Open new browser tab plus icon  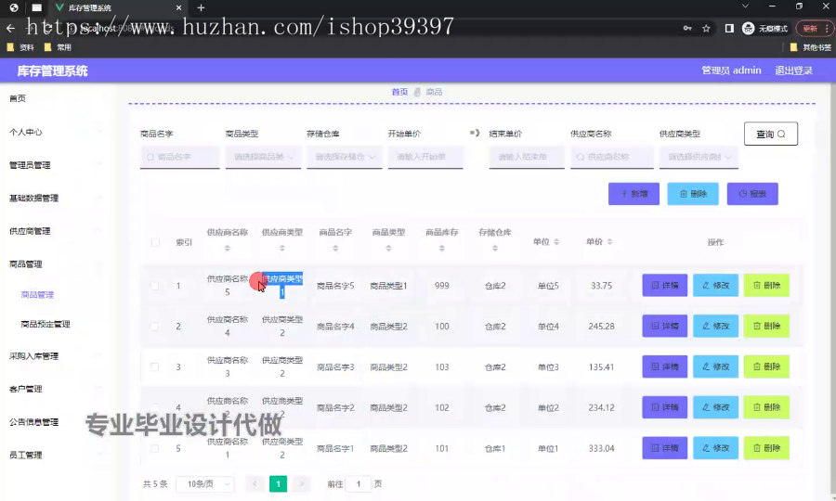201,7
